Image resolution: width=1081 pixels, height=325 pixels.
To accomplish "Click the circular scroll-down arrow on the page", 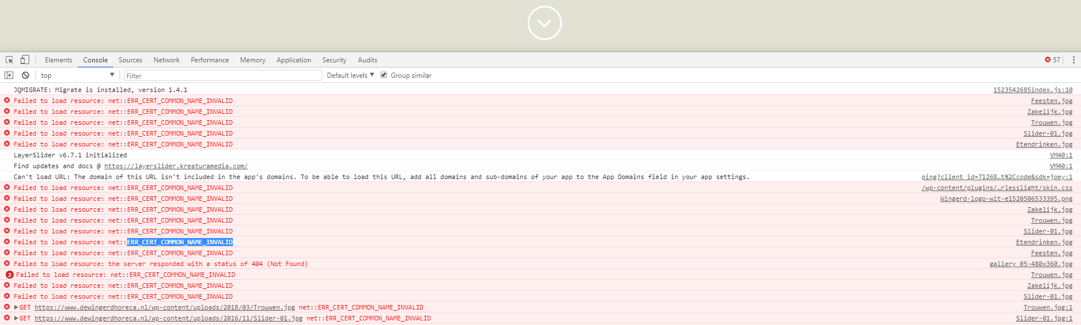I will pos(544,23).
